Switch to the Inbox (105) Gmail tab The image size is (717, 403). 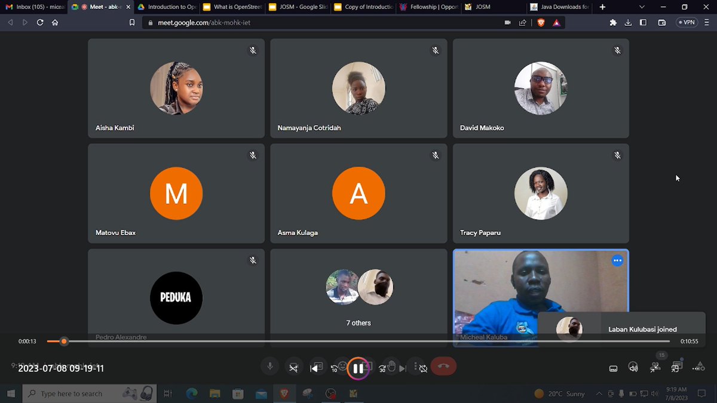(35, 7)
